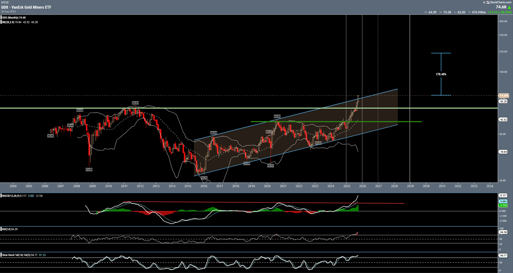Click the 65.20 upper band price tag

503,102
